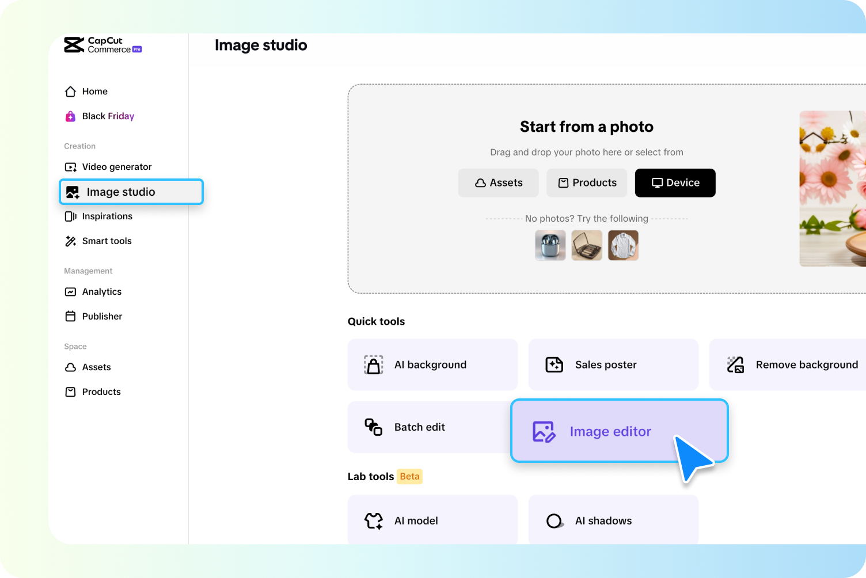
Task: Click the AI background quick tool icon
Action: click(x=373, y=364)
